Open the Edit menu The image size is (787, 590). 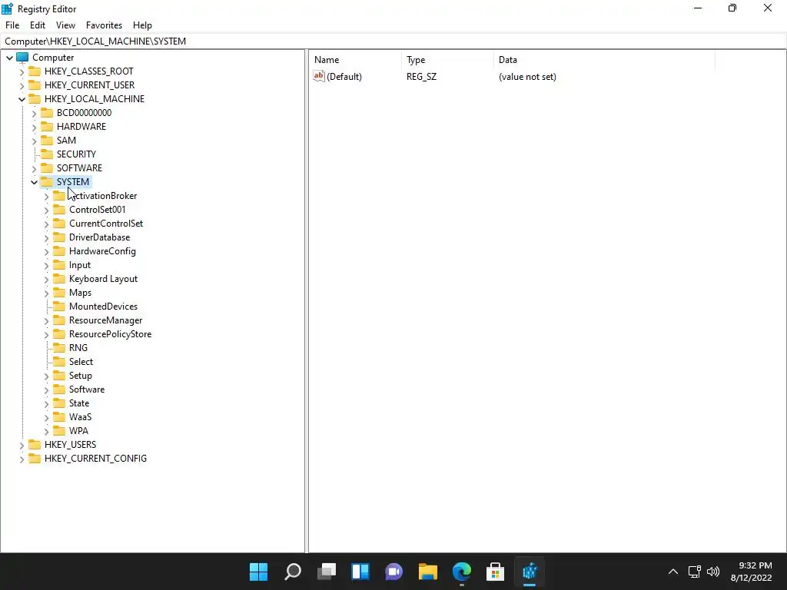38,25
